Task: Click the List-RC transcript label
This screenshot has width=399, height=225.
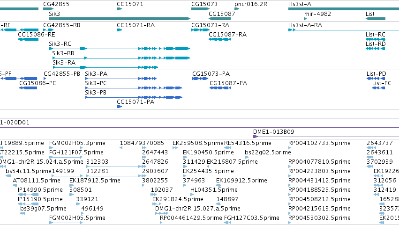Action: pos(376,35)
